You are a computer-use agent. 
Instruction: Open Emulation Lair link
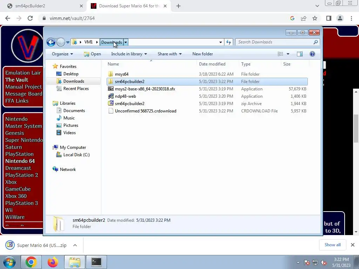pos(23,73)
